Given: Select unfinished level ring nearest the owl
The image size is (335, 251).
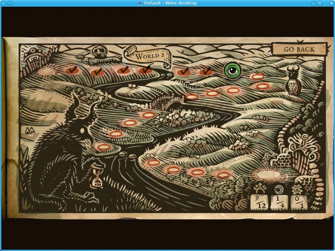Looking at the screenshot, I should [263, 86].
